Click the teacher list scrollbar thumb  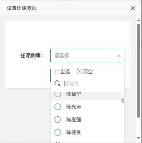pyautogui.click(x=123, y=100)
